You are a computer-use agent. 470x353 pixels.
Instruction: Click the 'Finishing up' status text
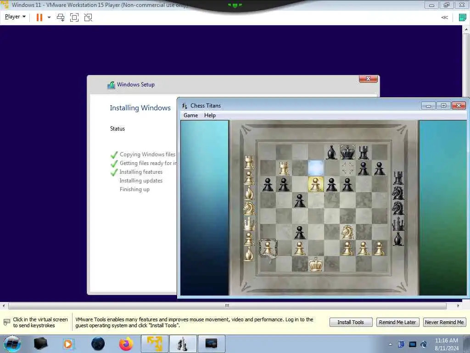pos(134,189)
